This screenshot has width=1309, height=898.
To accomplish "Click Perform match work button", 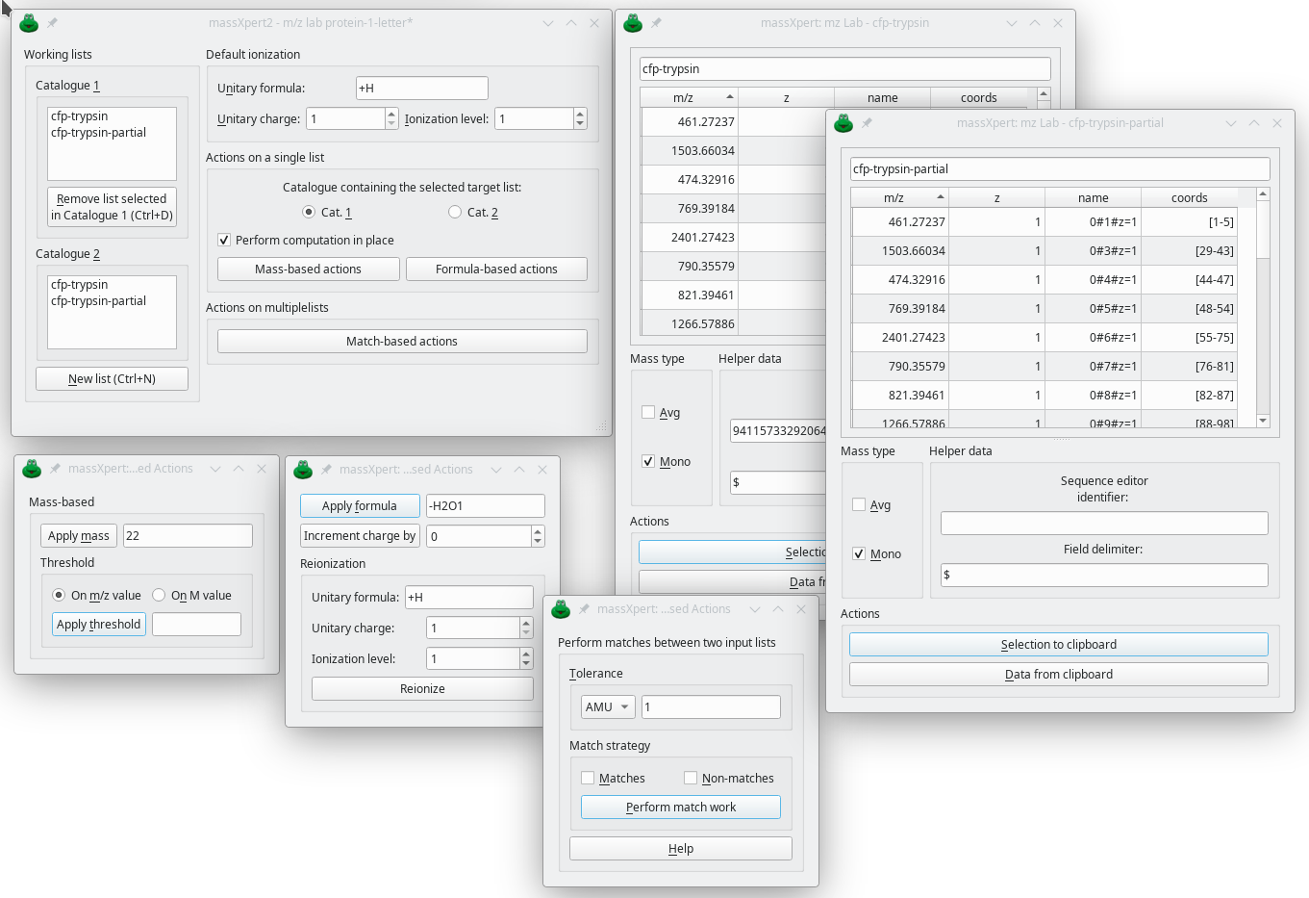I will [x=681, y=807].
